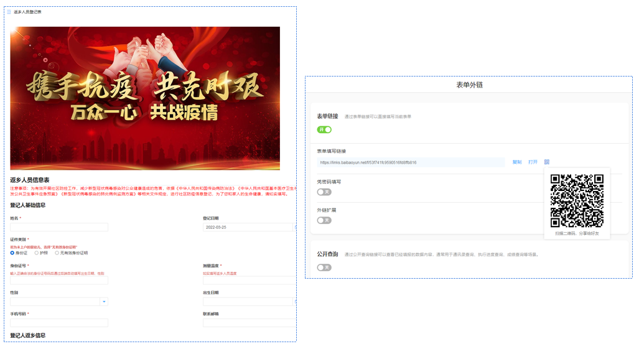Click the menu icon beside 返乡人员登记表

pos(9,12)
